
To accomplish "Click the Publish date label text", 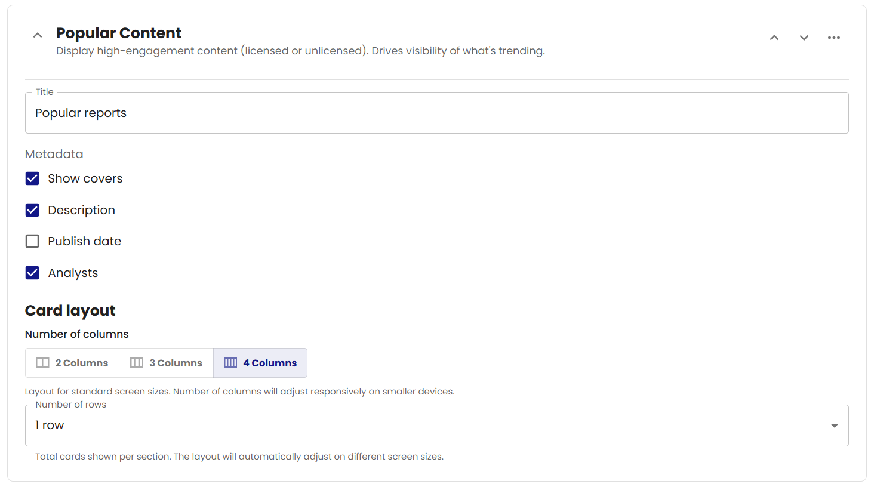I will [85, 241].
